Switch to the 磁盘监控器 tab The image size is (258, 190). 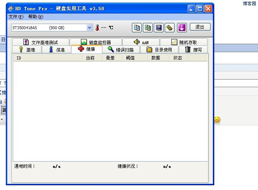96,42
